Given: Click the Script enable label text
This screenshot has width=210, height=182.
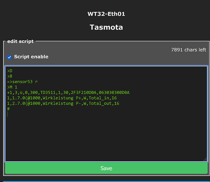Looking at the screenshot, I should [x=31, y=57].
